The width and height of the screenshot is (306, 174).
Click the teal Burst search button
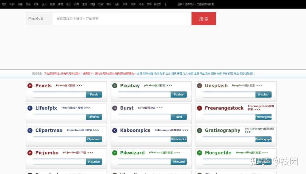(178, 117)
